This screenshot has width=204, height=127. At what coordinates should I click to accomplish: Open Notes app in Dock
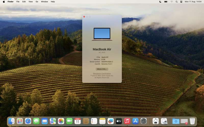pyautogui.click(x=103, y=121)
